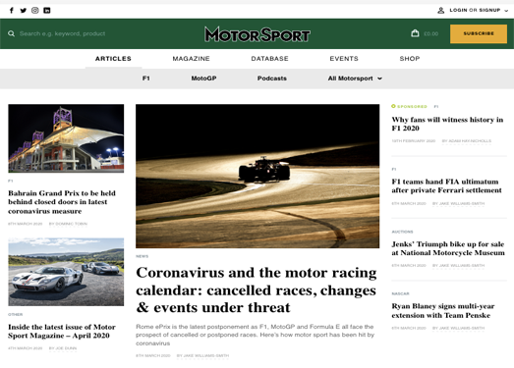Open the shopping basket icon

click(415, 33)
